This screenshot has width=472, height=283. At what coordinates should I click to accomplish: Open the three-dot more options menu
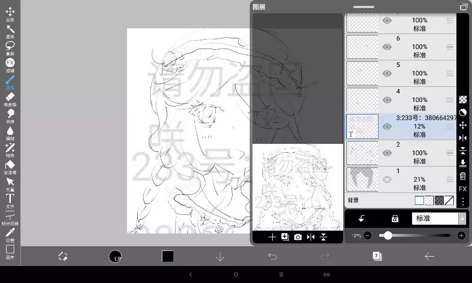click(x=463, y=201)
